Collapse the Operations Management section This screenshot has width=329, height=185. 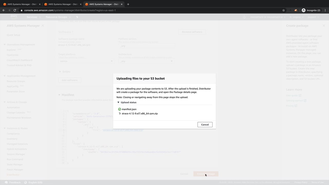tap(4, 45)
